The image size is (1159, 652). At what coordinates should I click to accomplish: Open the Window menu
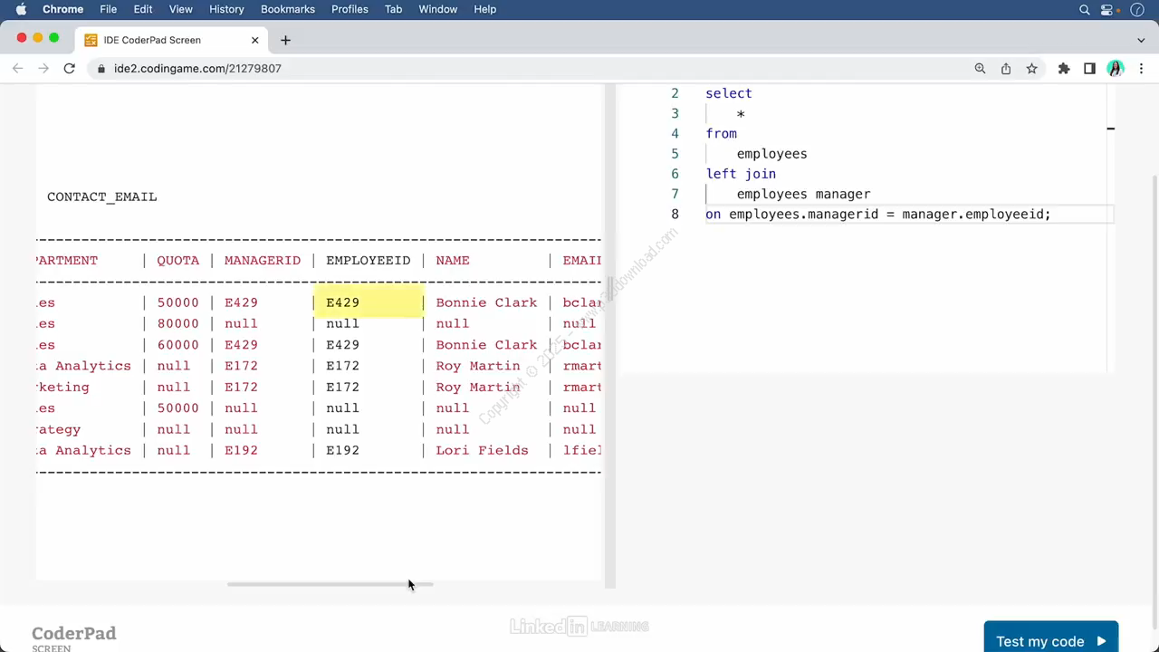coord(437,9)
